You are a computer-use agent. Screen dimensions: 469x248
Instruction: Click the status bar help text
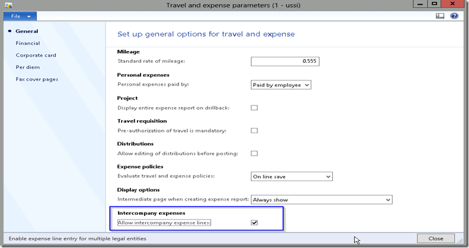[78, 239]
